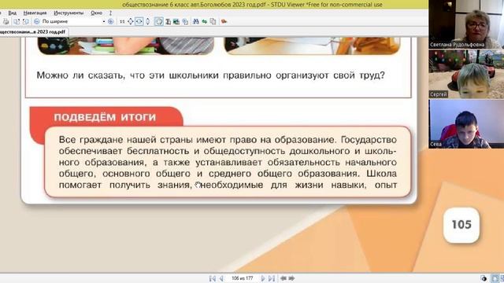
Task: Go to next page button
Action: pos(263,278)
